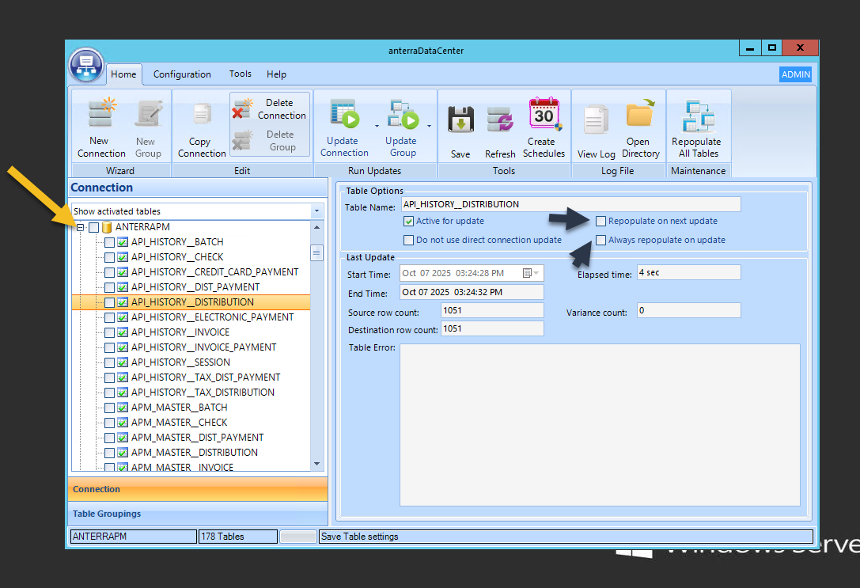Open the Show activated tables dropdown
This screenshot has height=588, width=860.
tap(317, 211)
